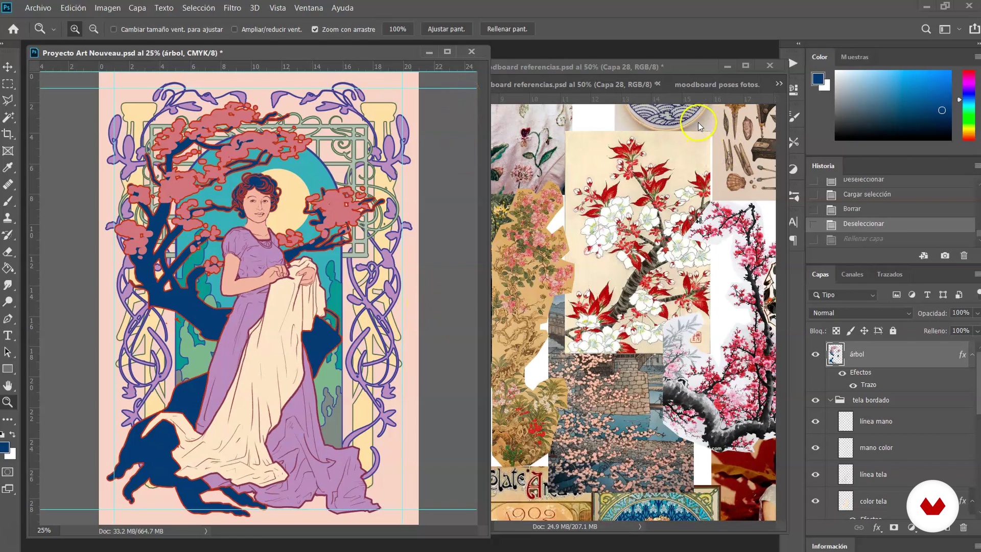Open the blend mode Normal dropdown
Viewport: 981px width, 552px height.
tap(861, 313)
